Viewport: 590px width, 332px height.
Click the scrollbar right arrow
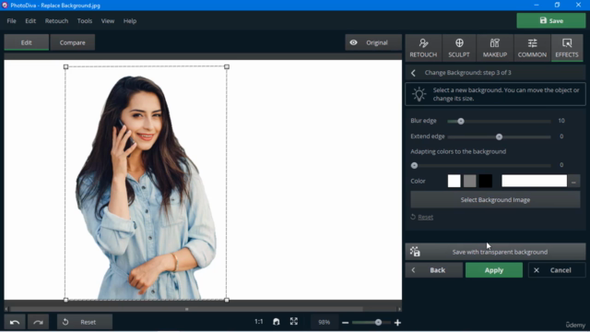click(399, 309)
